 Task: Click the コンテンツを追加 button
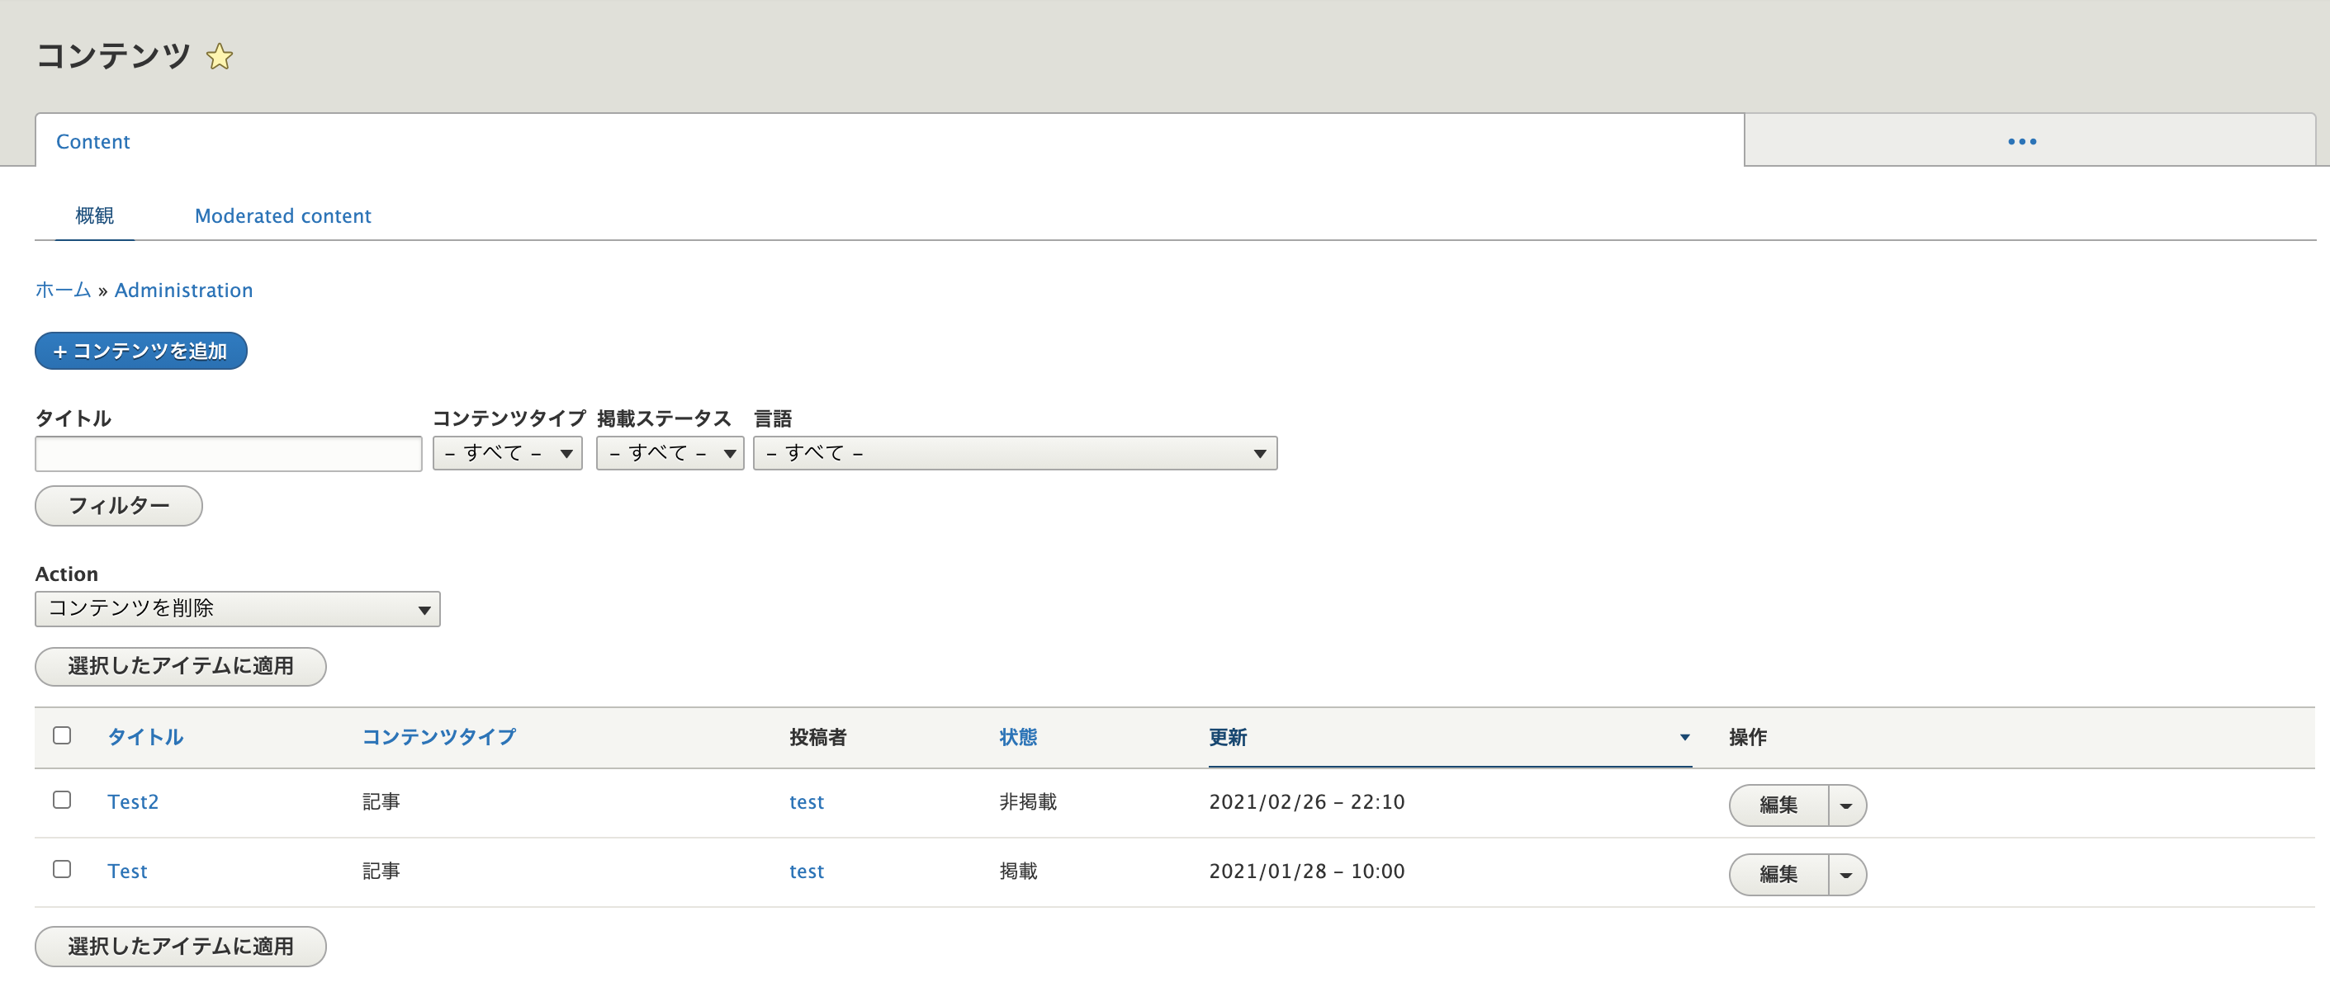[140, 351]
